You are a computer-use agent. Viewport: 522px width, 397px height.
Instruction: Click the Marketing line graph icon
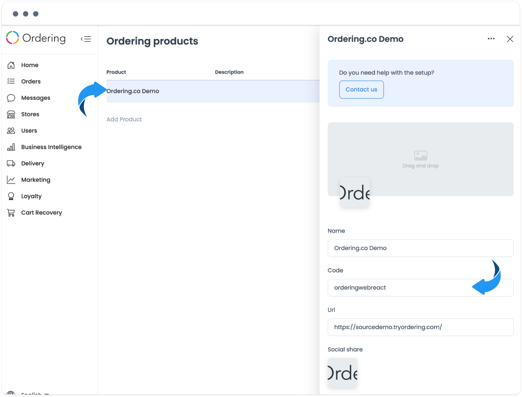[x=11, y=180]
